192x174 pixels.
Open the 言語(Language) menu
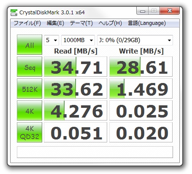tap(147, 23)
